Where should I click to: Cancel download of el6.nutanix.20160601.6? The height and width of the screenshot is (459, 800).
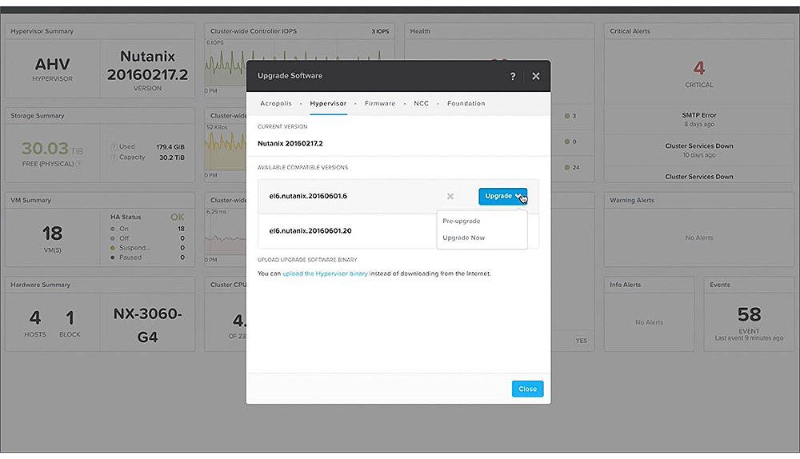(x=450, y=196)
